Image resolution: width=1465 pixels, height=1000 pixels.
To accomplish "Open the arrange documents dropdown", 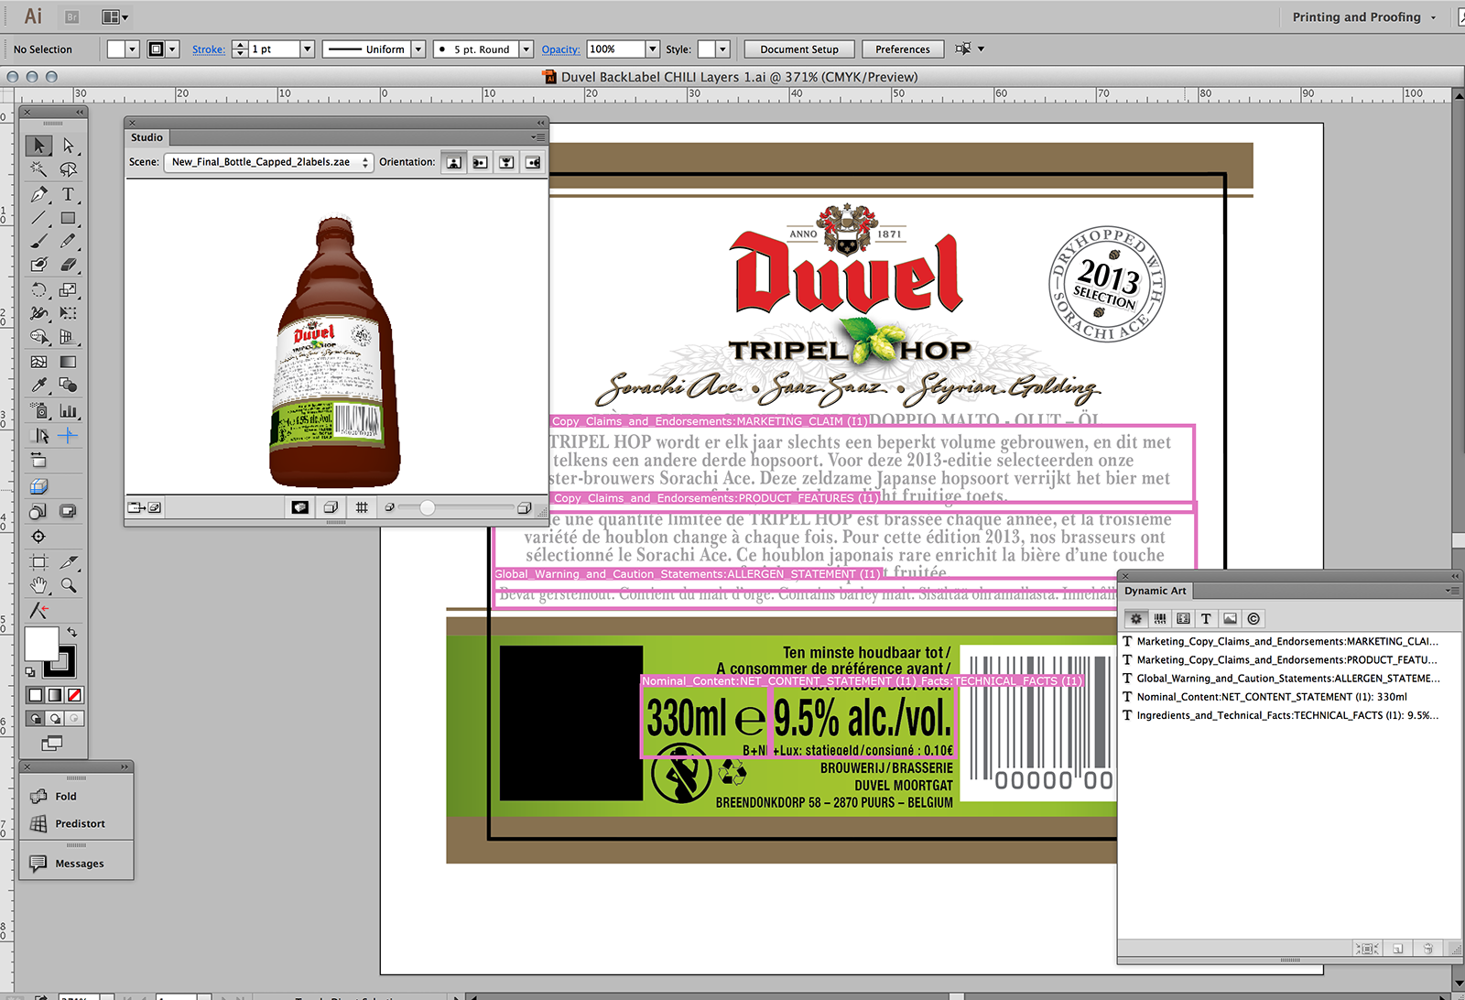I will point(114,16).
